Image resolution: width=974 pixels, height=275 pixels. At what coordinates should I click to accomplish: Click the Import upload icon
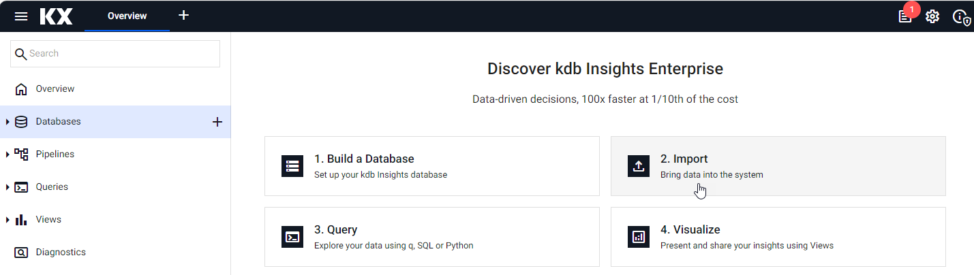tap(639, 166)
